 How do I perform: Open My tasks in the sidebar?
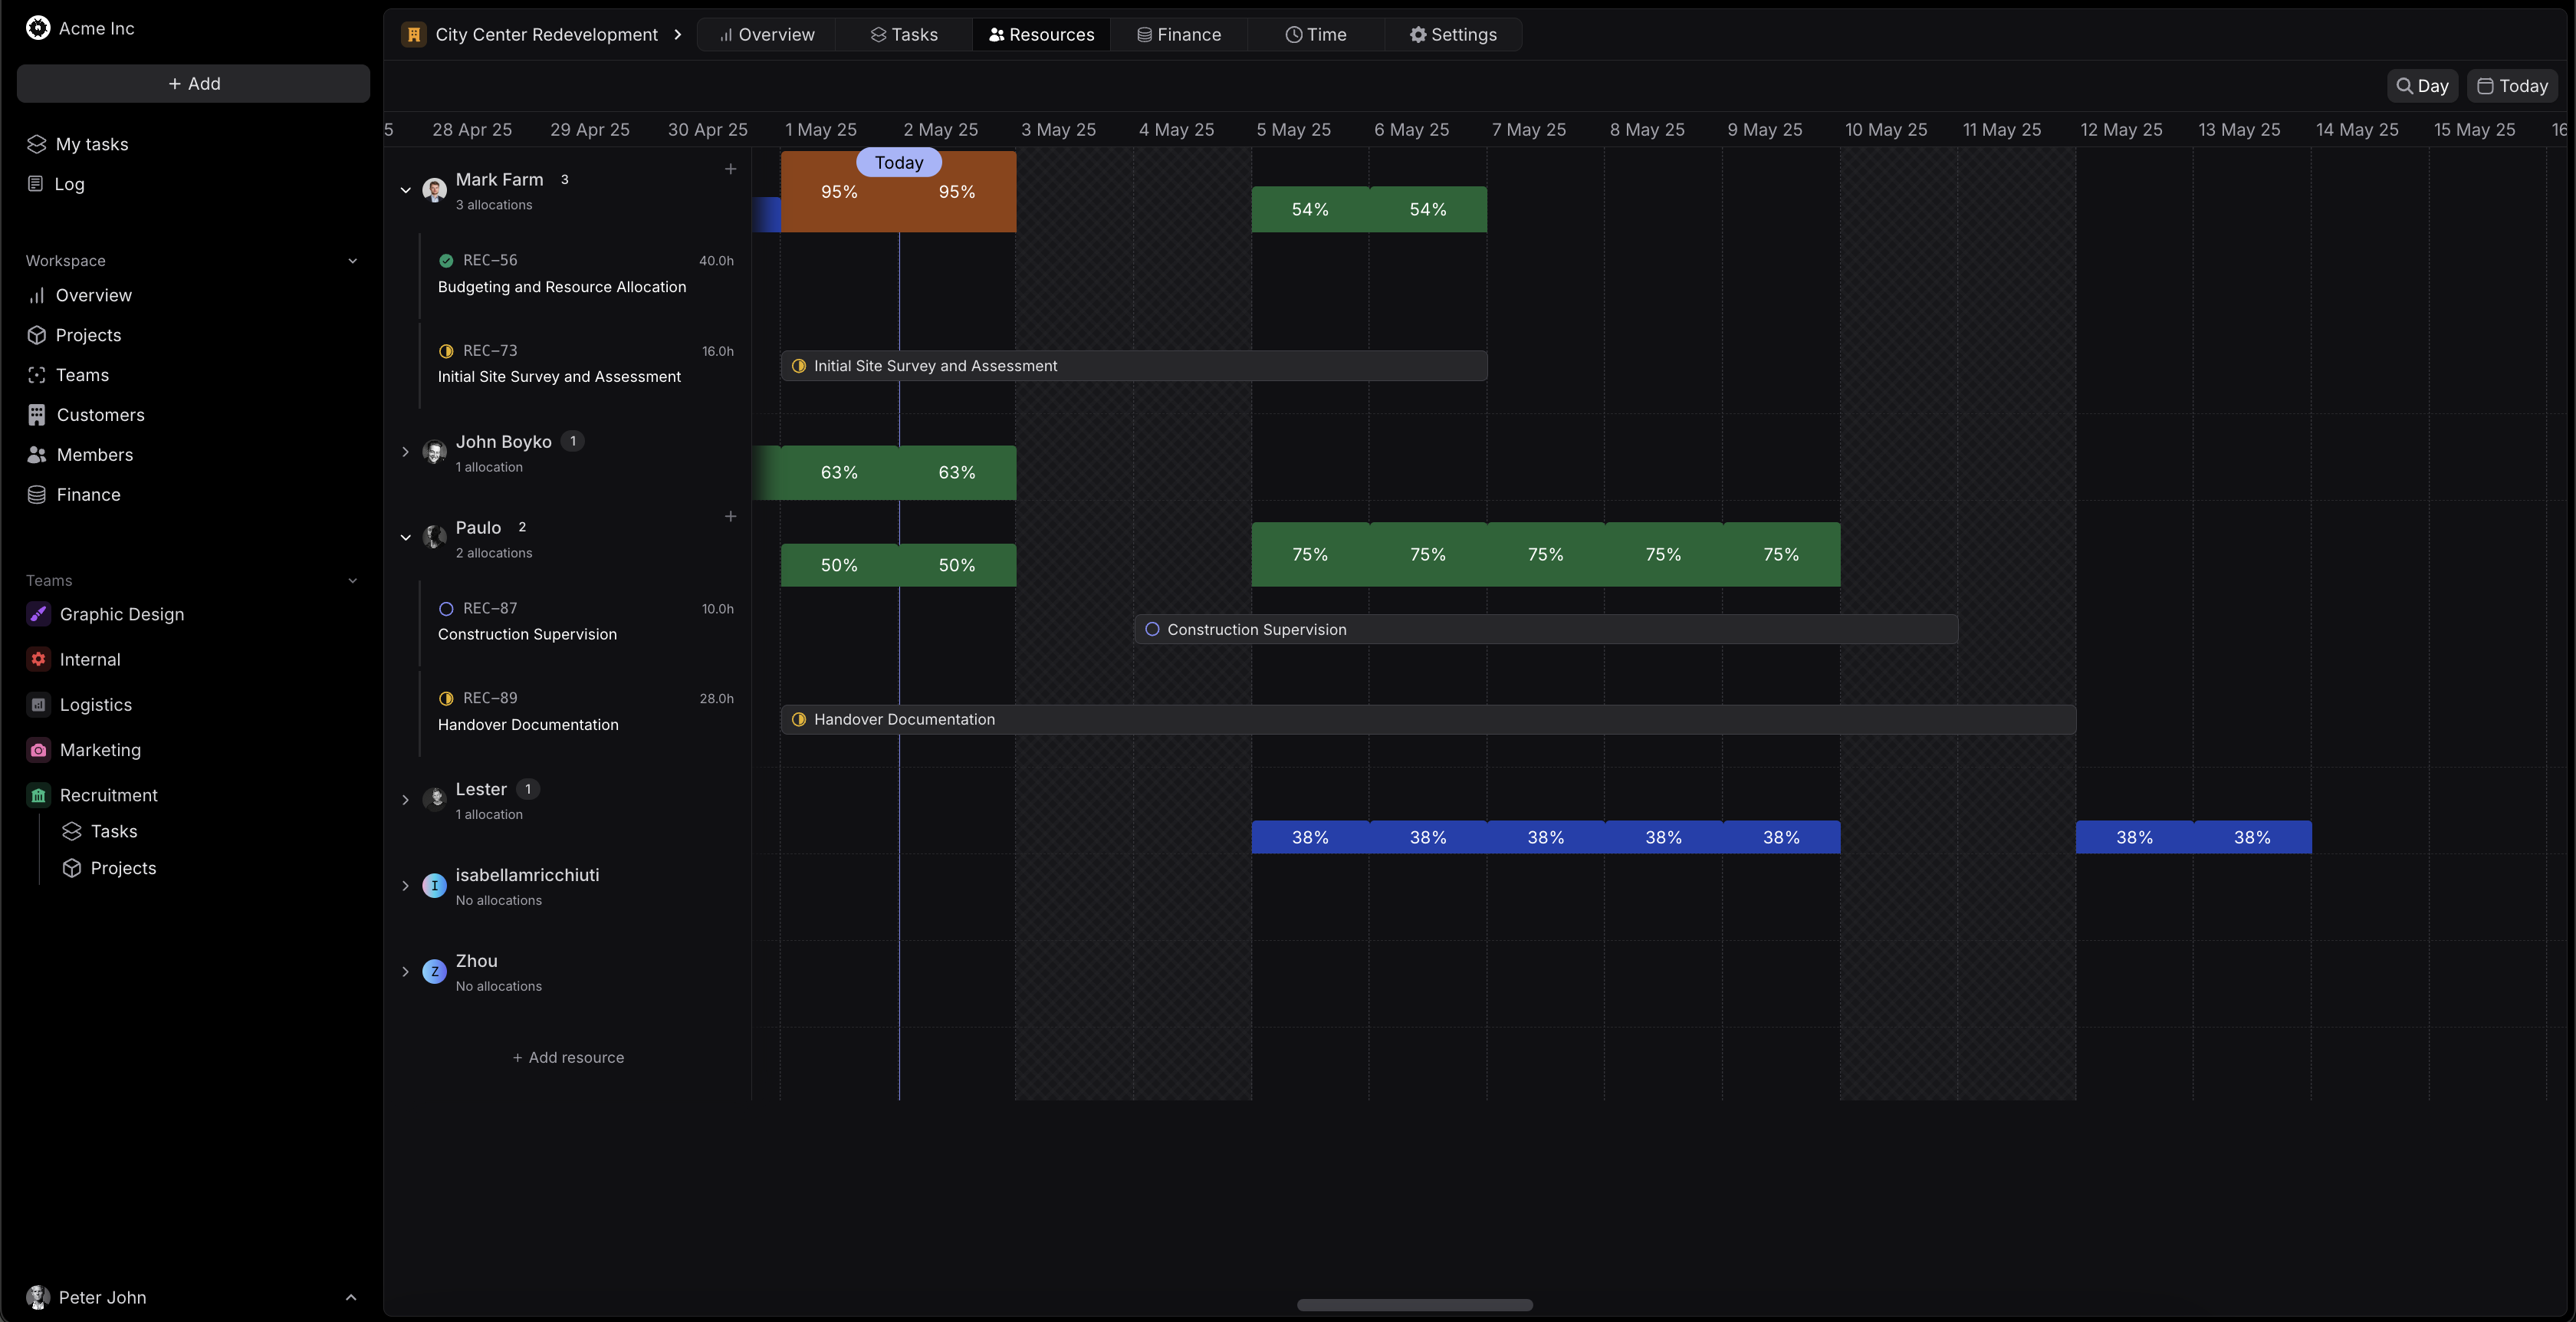[x=91, y=144]
